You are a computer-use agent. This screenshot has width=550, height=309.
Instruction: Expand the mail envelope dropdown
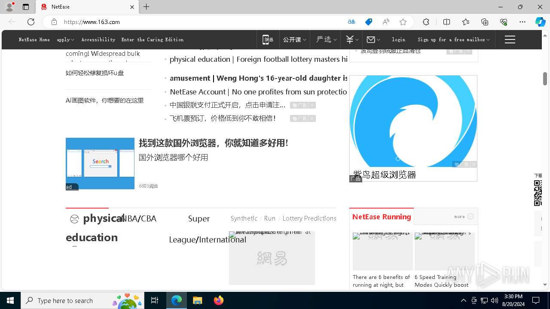tap(373, 39)
